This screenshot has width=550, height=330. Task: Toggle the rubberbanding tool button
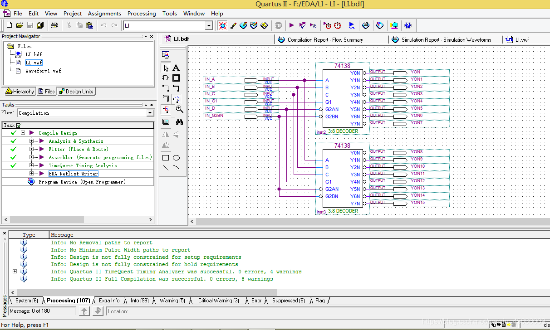pos(177,99)
